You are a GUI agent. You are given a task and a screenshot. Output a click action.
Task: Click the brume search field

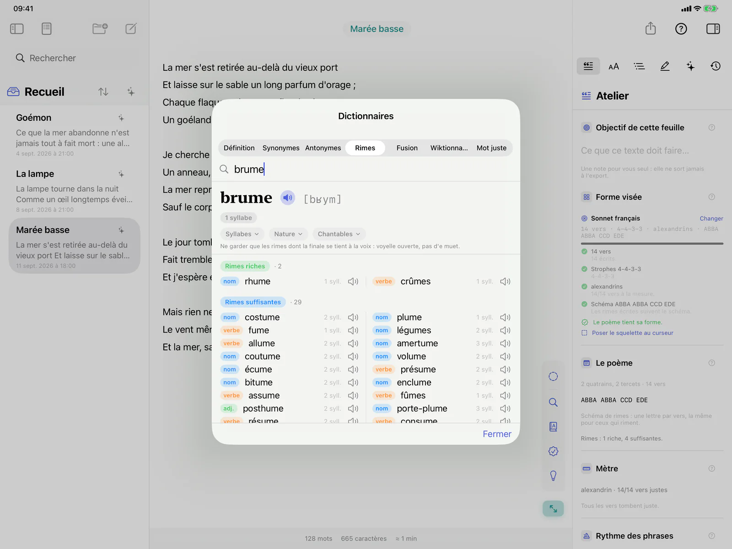pyautogui.click(x=366, y=169)
